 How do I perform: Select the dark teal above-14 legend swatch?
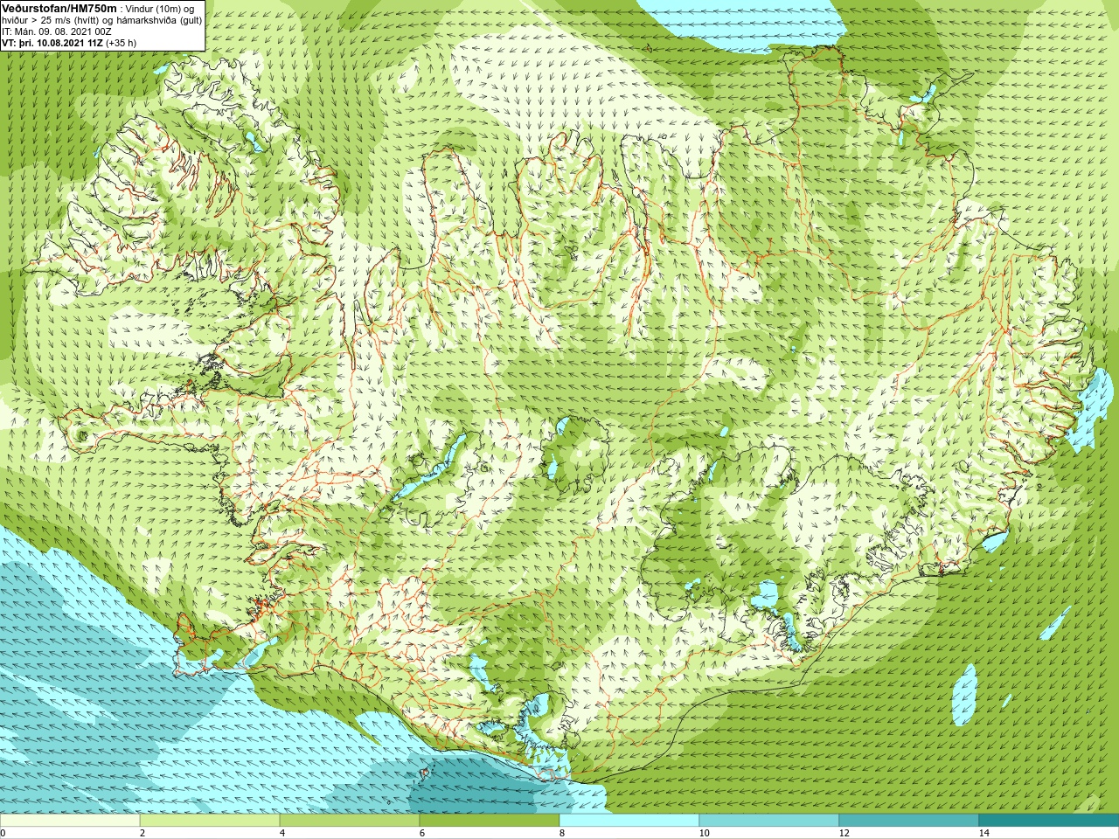[x=1049, y=821]
